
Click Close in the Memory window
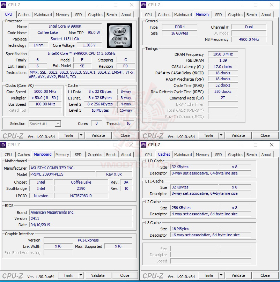[x=265, y=135]
